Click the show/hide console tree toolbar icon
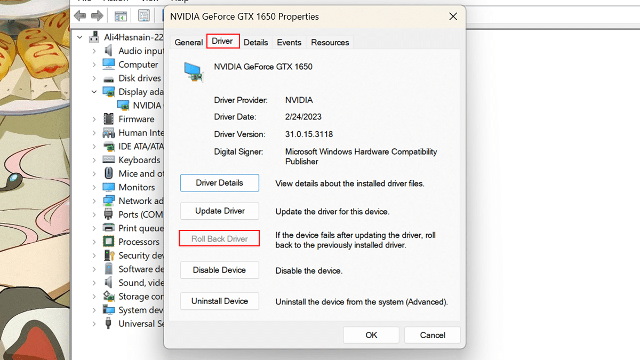The height and width of the screenshot is (360, 640). 121,16
